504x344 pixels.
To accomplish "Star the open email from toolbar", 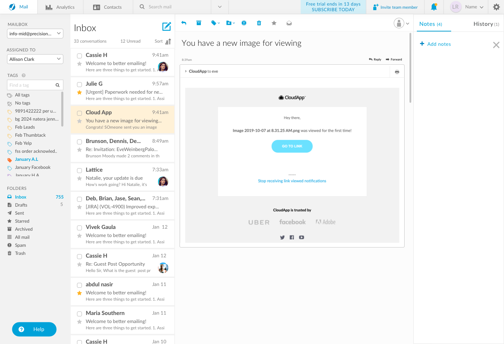I will (x=274, y=23).
